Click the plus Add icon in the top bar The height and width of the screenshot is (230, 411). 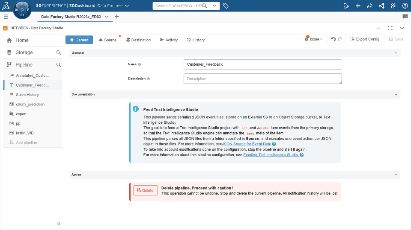coord(358,6)
